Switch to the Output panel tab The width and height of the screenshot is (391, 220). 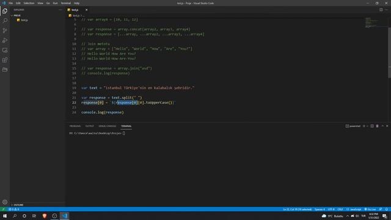click(90, 126)
